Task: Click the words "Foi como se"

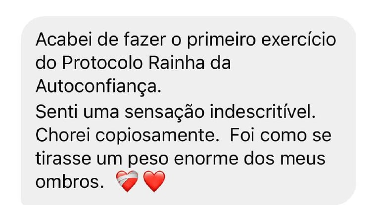Action: [x=281, y=135]
